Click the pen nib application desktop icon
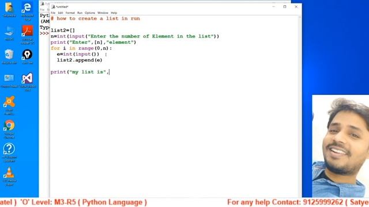This screenshot has width=369, height=207. (x=27, y=56)
